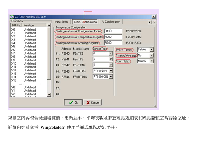Open sensor type dropdown for FBs-TC6
Image resolution: width=201 pixels, height=165 pixels.
[x=111, y=53]
